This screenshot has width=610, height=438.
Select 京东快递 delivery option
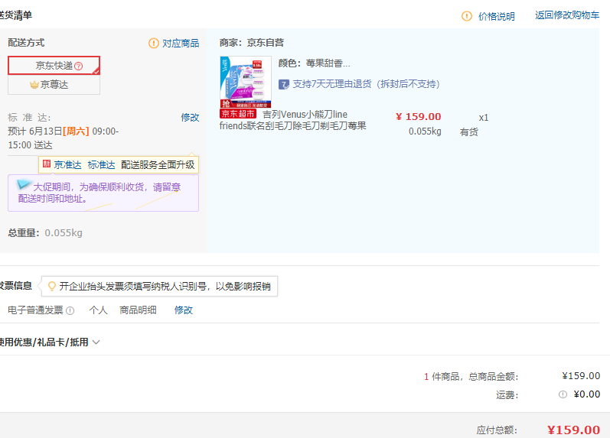coord(54,66)
